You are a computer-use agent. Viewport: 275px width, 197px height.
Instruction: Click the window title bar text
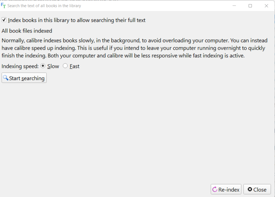coord(44,6)
